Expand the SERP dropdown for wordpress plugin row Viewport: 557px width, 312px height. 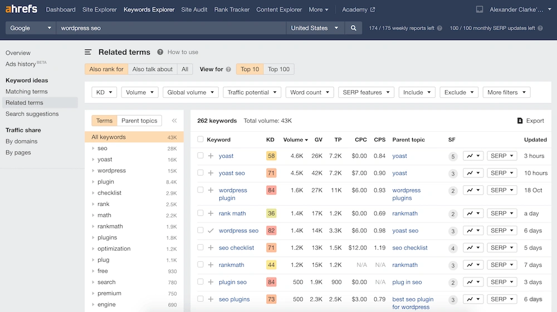pyautogui.click(x=502, y=190)
